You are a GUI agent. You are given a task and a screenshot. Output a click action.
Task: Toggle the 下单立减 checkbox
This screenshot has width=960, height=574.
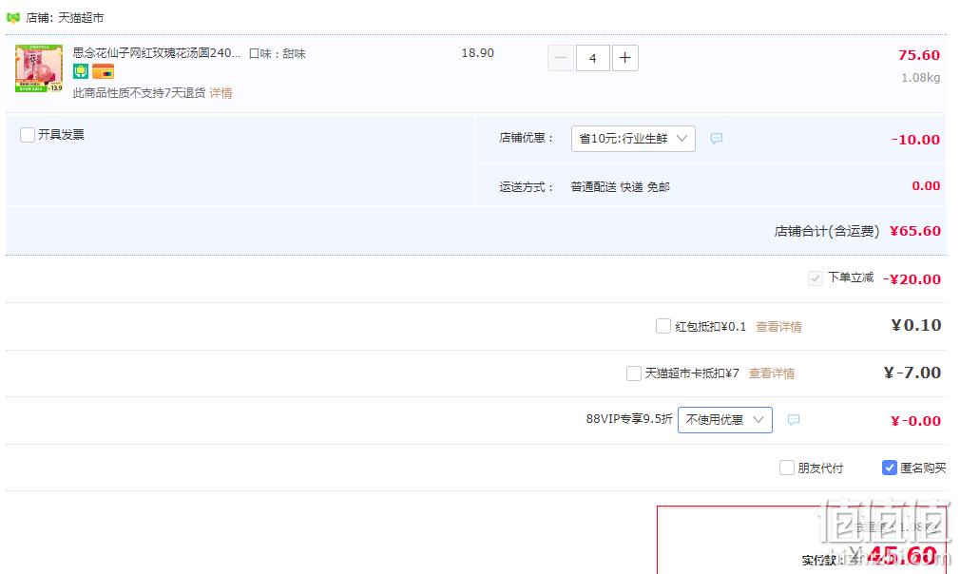tap(815, 278)
